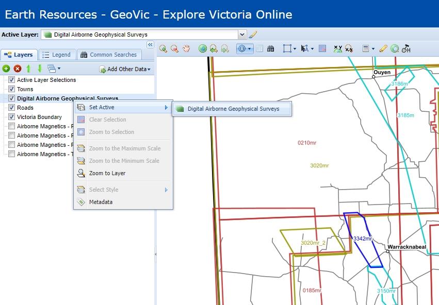The height and width of the screenshot is (305, 439).
Task: Move layer up with green arrow
Action: pos(28,69)
